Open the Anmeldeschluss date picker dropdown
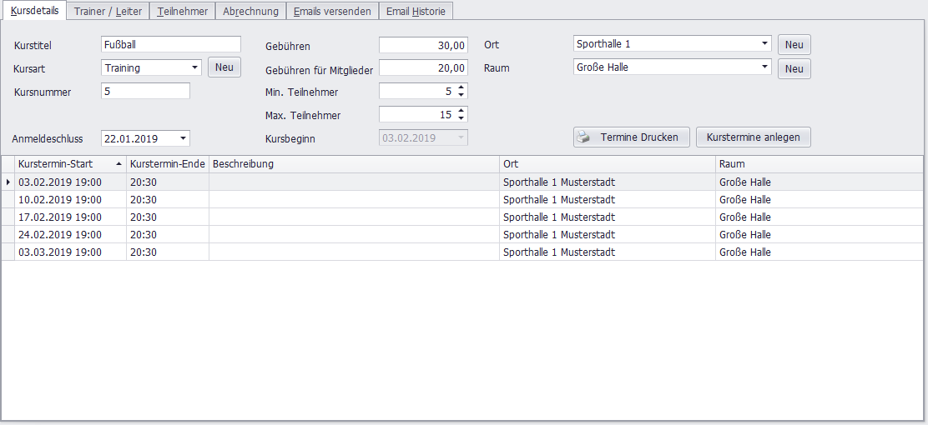 pyautogui.click(x=183, y=139)
